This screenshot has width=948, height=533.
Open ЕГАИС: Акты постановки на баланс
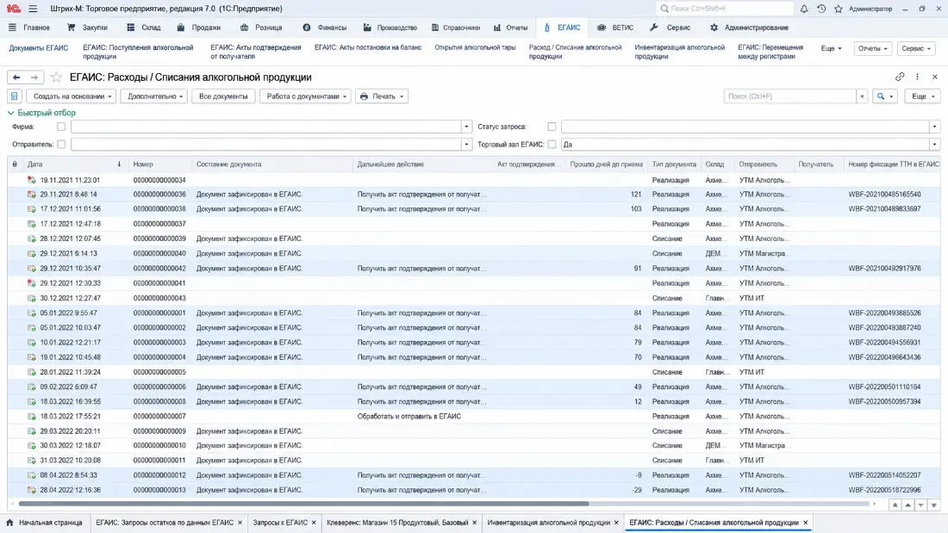coord(368,47)
